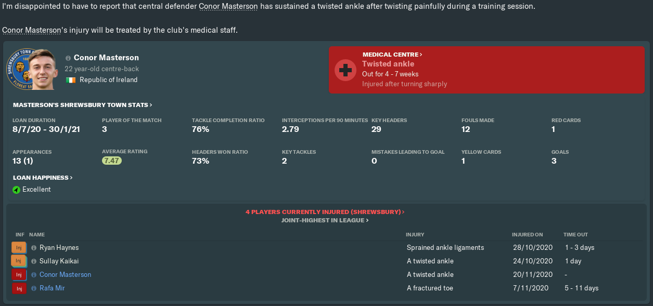Click Conor Masterson's player portrait photo
The image size is (653, 306).
click(x=43, y=69)
